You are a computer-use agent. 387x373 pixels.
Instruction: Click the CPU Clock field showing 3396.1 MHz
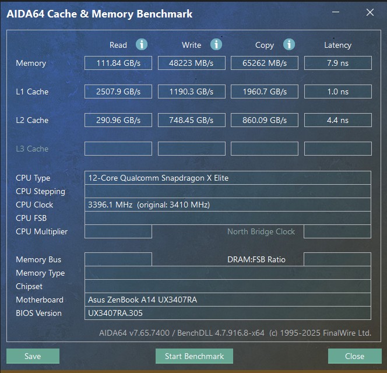(x=227, y=205)
